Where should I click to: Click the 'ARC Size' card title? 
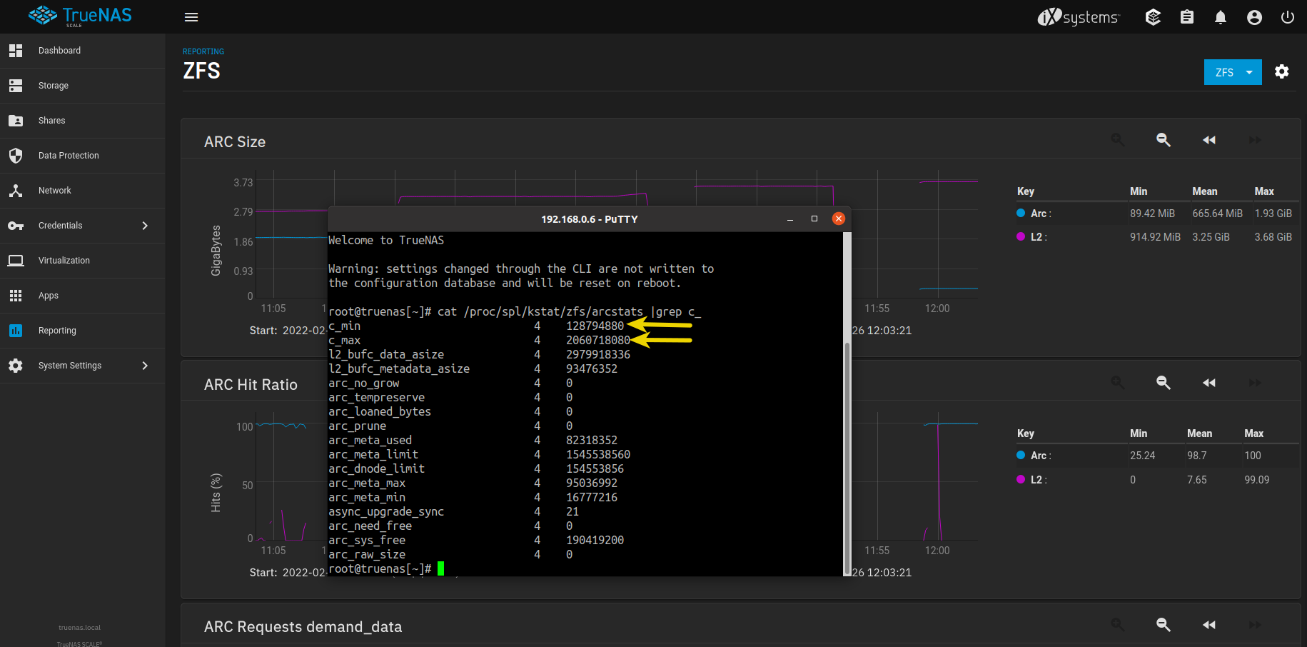235,142
